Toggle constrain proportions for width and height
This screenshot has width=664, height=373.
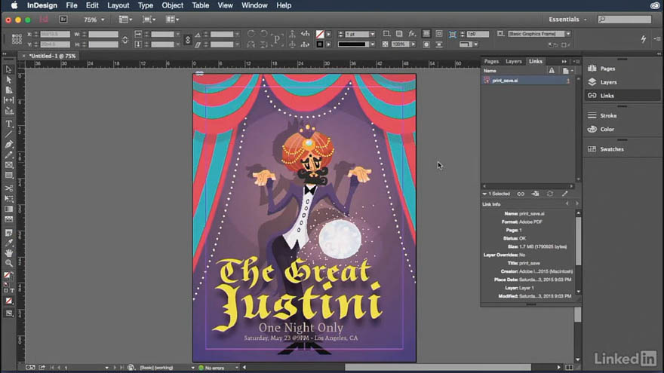click(125, 39)
